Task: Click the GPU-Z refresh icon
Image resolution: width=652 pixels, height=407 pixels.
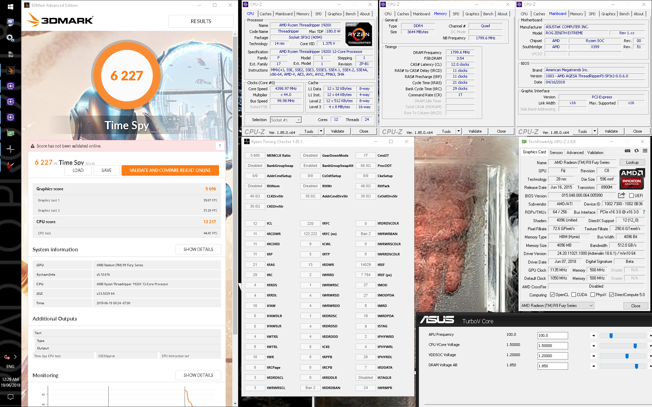Action: point(636,151)
